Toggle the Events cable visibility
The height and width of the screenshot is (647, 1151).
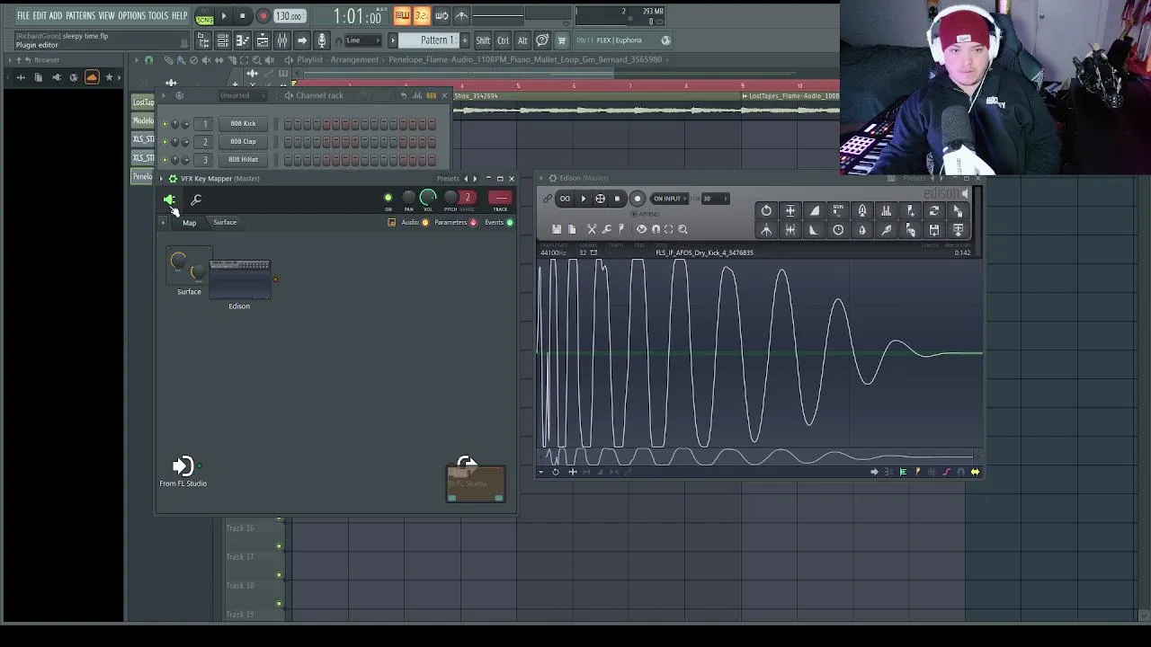point(510,223)
